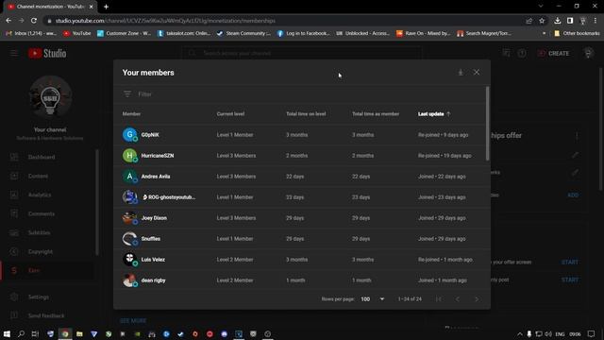Viewport: 604px width, 340px height.
Task: Sort by Member column header
Action: (131, 114)
